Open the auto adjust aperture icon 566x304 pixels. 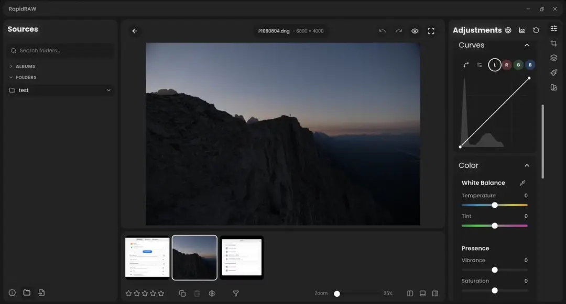pyautogui.click(x=508, y=30)
